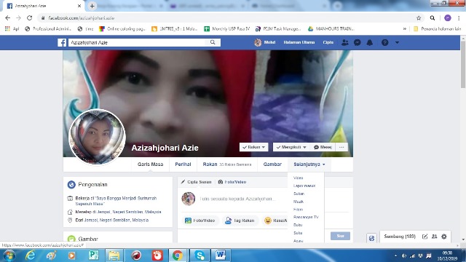Select Buku from Selanjutnya menu
Screen dimensions: 466x262
[298, 225]
